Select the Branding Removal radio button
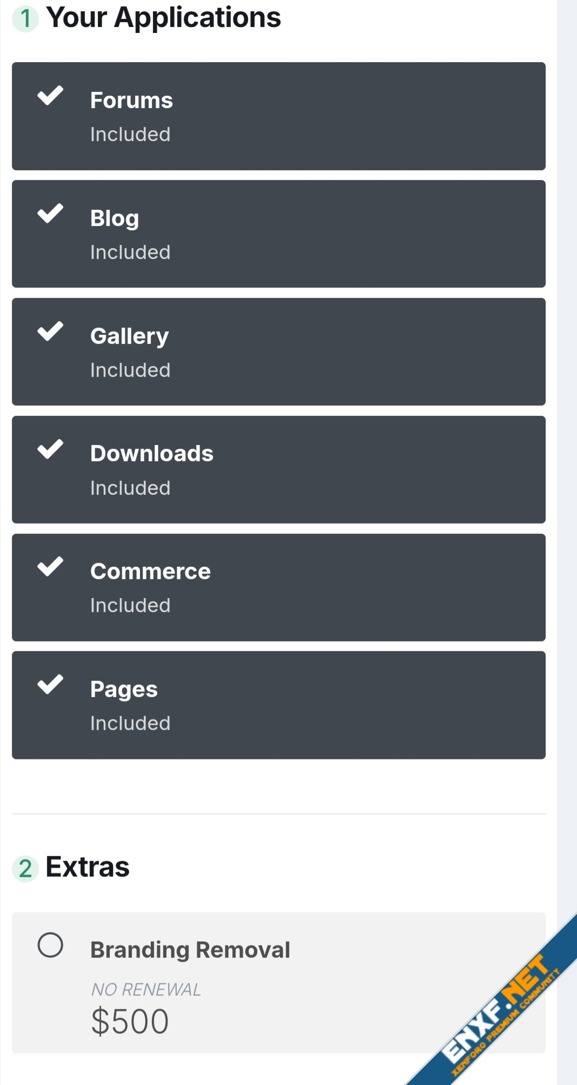The height and width of the screenshot is (1085, 577). (x=50, y=945)
